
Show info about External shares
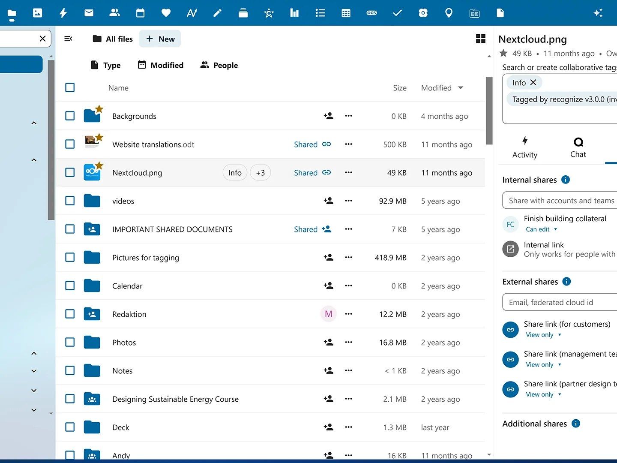tap(566, 281)
